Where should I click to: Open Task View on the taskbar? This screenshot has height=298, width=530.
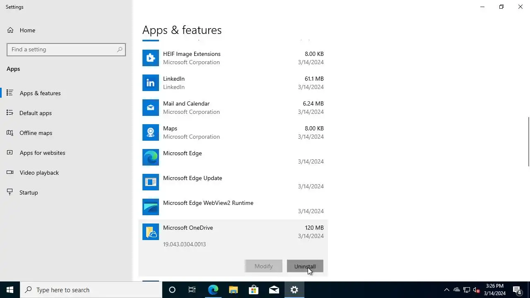pyautogui.click(x=192, y=290)
